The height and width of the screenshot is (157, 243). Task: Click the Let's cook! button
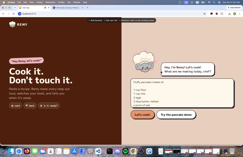click(142, 115)
